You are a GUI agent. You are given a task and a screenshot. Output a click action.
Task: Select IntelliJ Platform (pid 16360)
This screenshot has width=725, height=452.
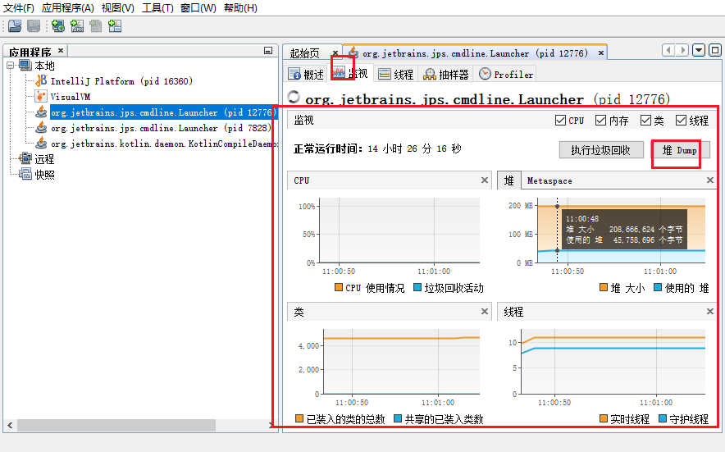(121, 81)
